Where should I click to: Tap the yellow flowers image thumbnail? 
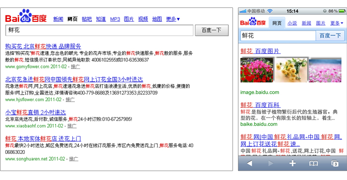[x=291, y=70]
